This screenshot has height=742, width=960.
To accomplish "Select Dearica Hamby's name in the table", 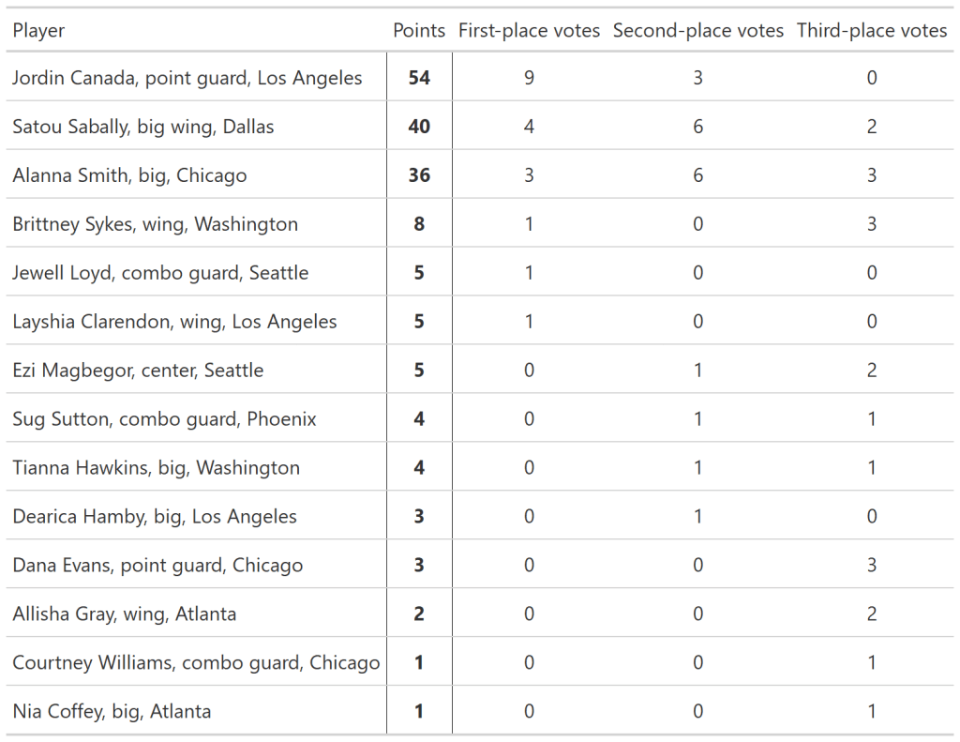I will point(155,517).
